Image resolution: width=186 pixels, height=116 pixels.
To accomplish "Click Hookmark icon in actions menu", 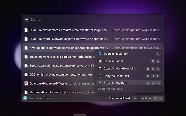I will point(100,54).
